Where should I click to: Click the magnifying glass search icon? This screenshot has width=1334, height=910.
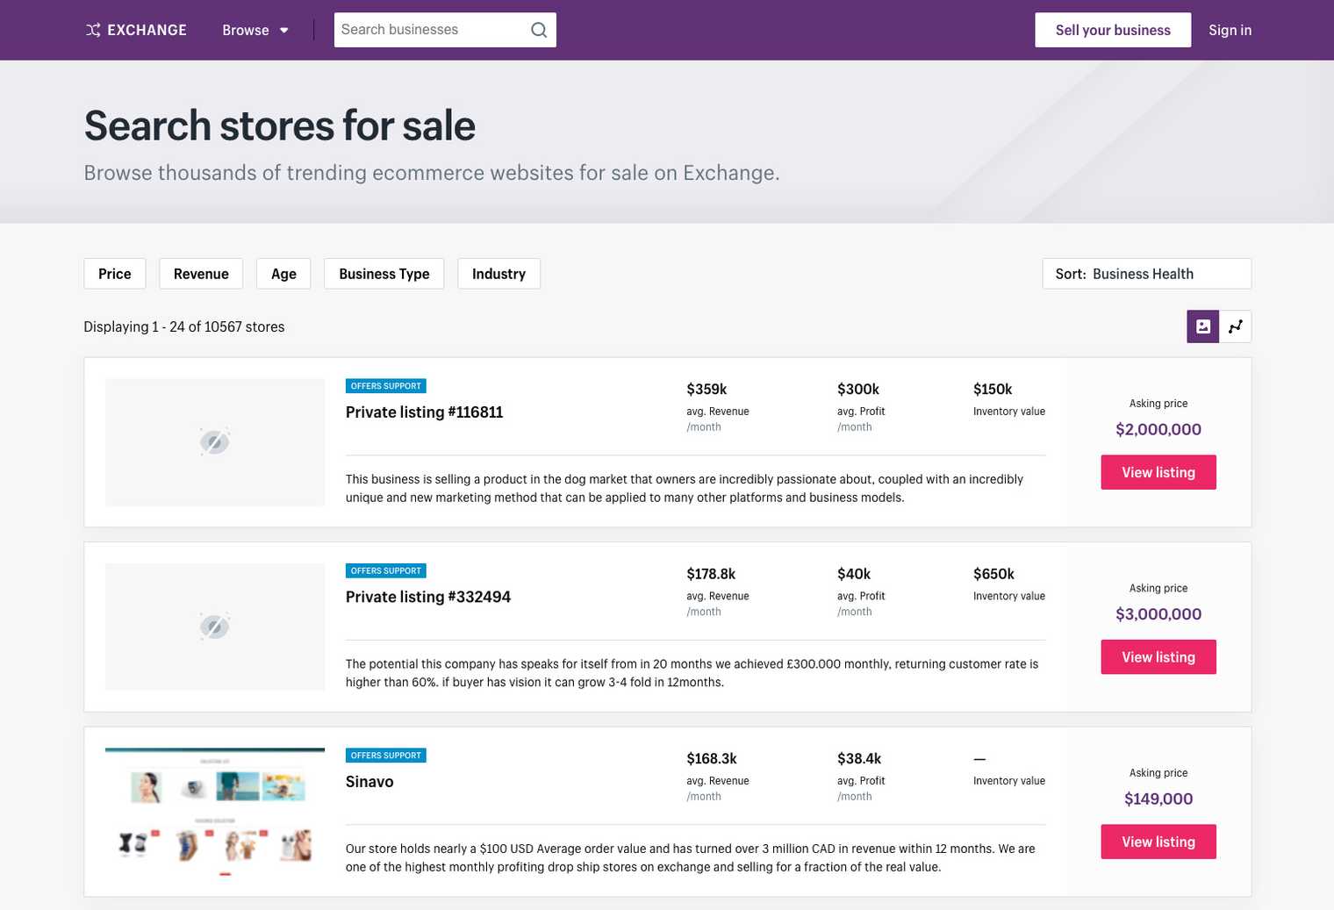538,29
